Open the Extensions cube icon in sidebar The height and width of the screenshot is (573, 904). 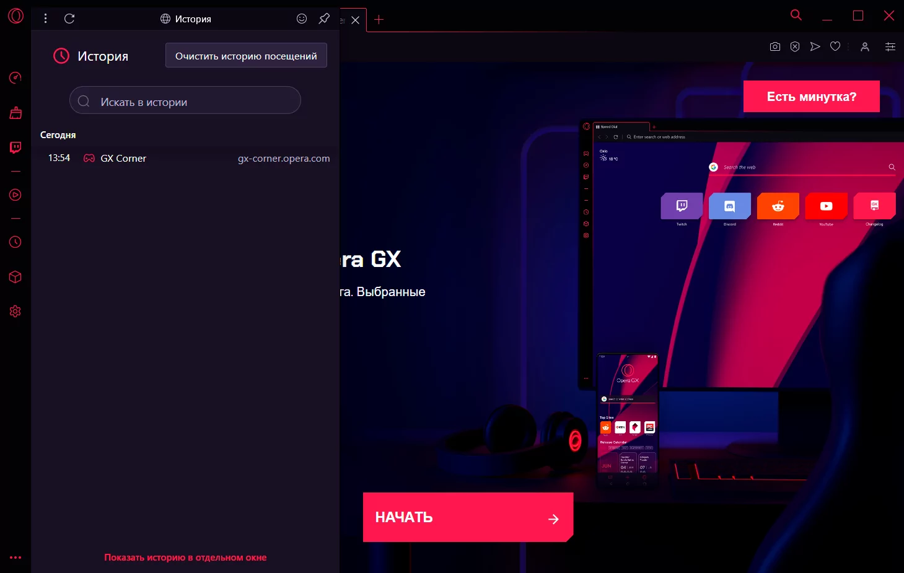click(15, 277)
